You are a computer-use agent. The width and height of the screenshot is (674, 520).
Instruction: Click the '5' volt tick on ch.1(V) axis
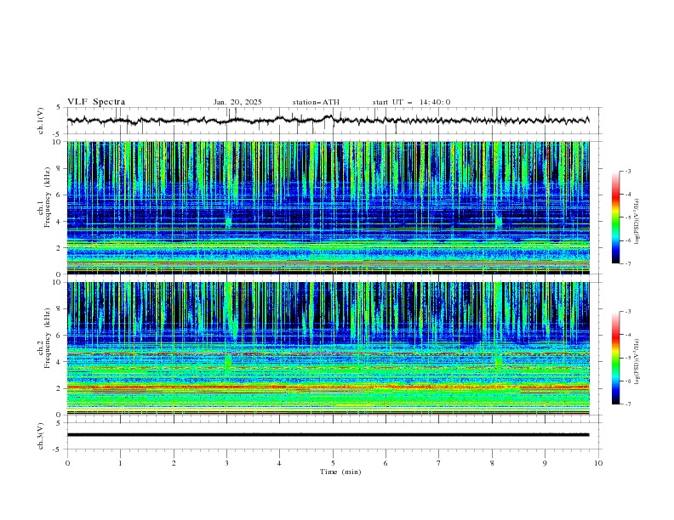tap(60, 108)
